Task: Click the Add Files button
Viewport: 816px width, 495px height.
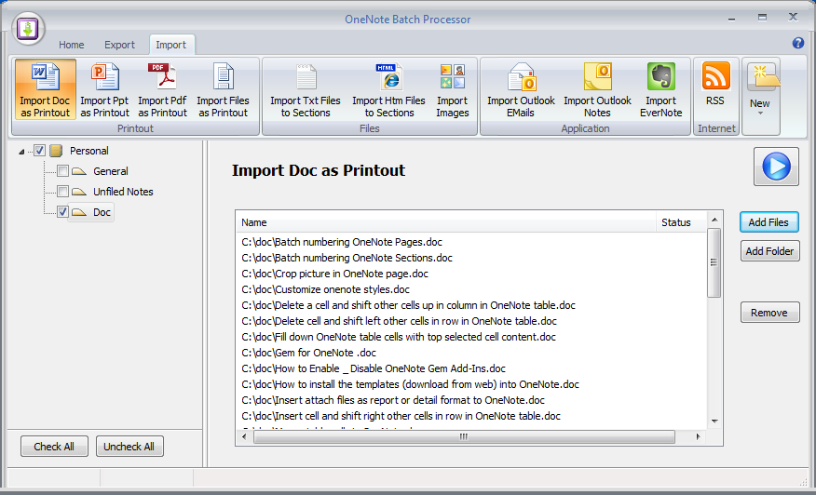Action: [768, 222]
